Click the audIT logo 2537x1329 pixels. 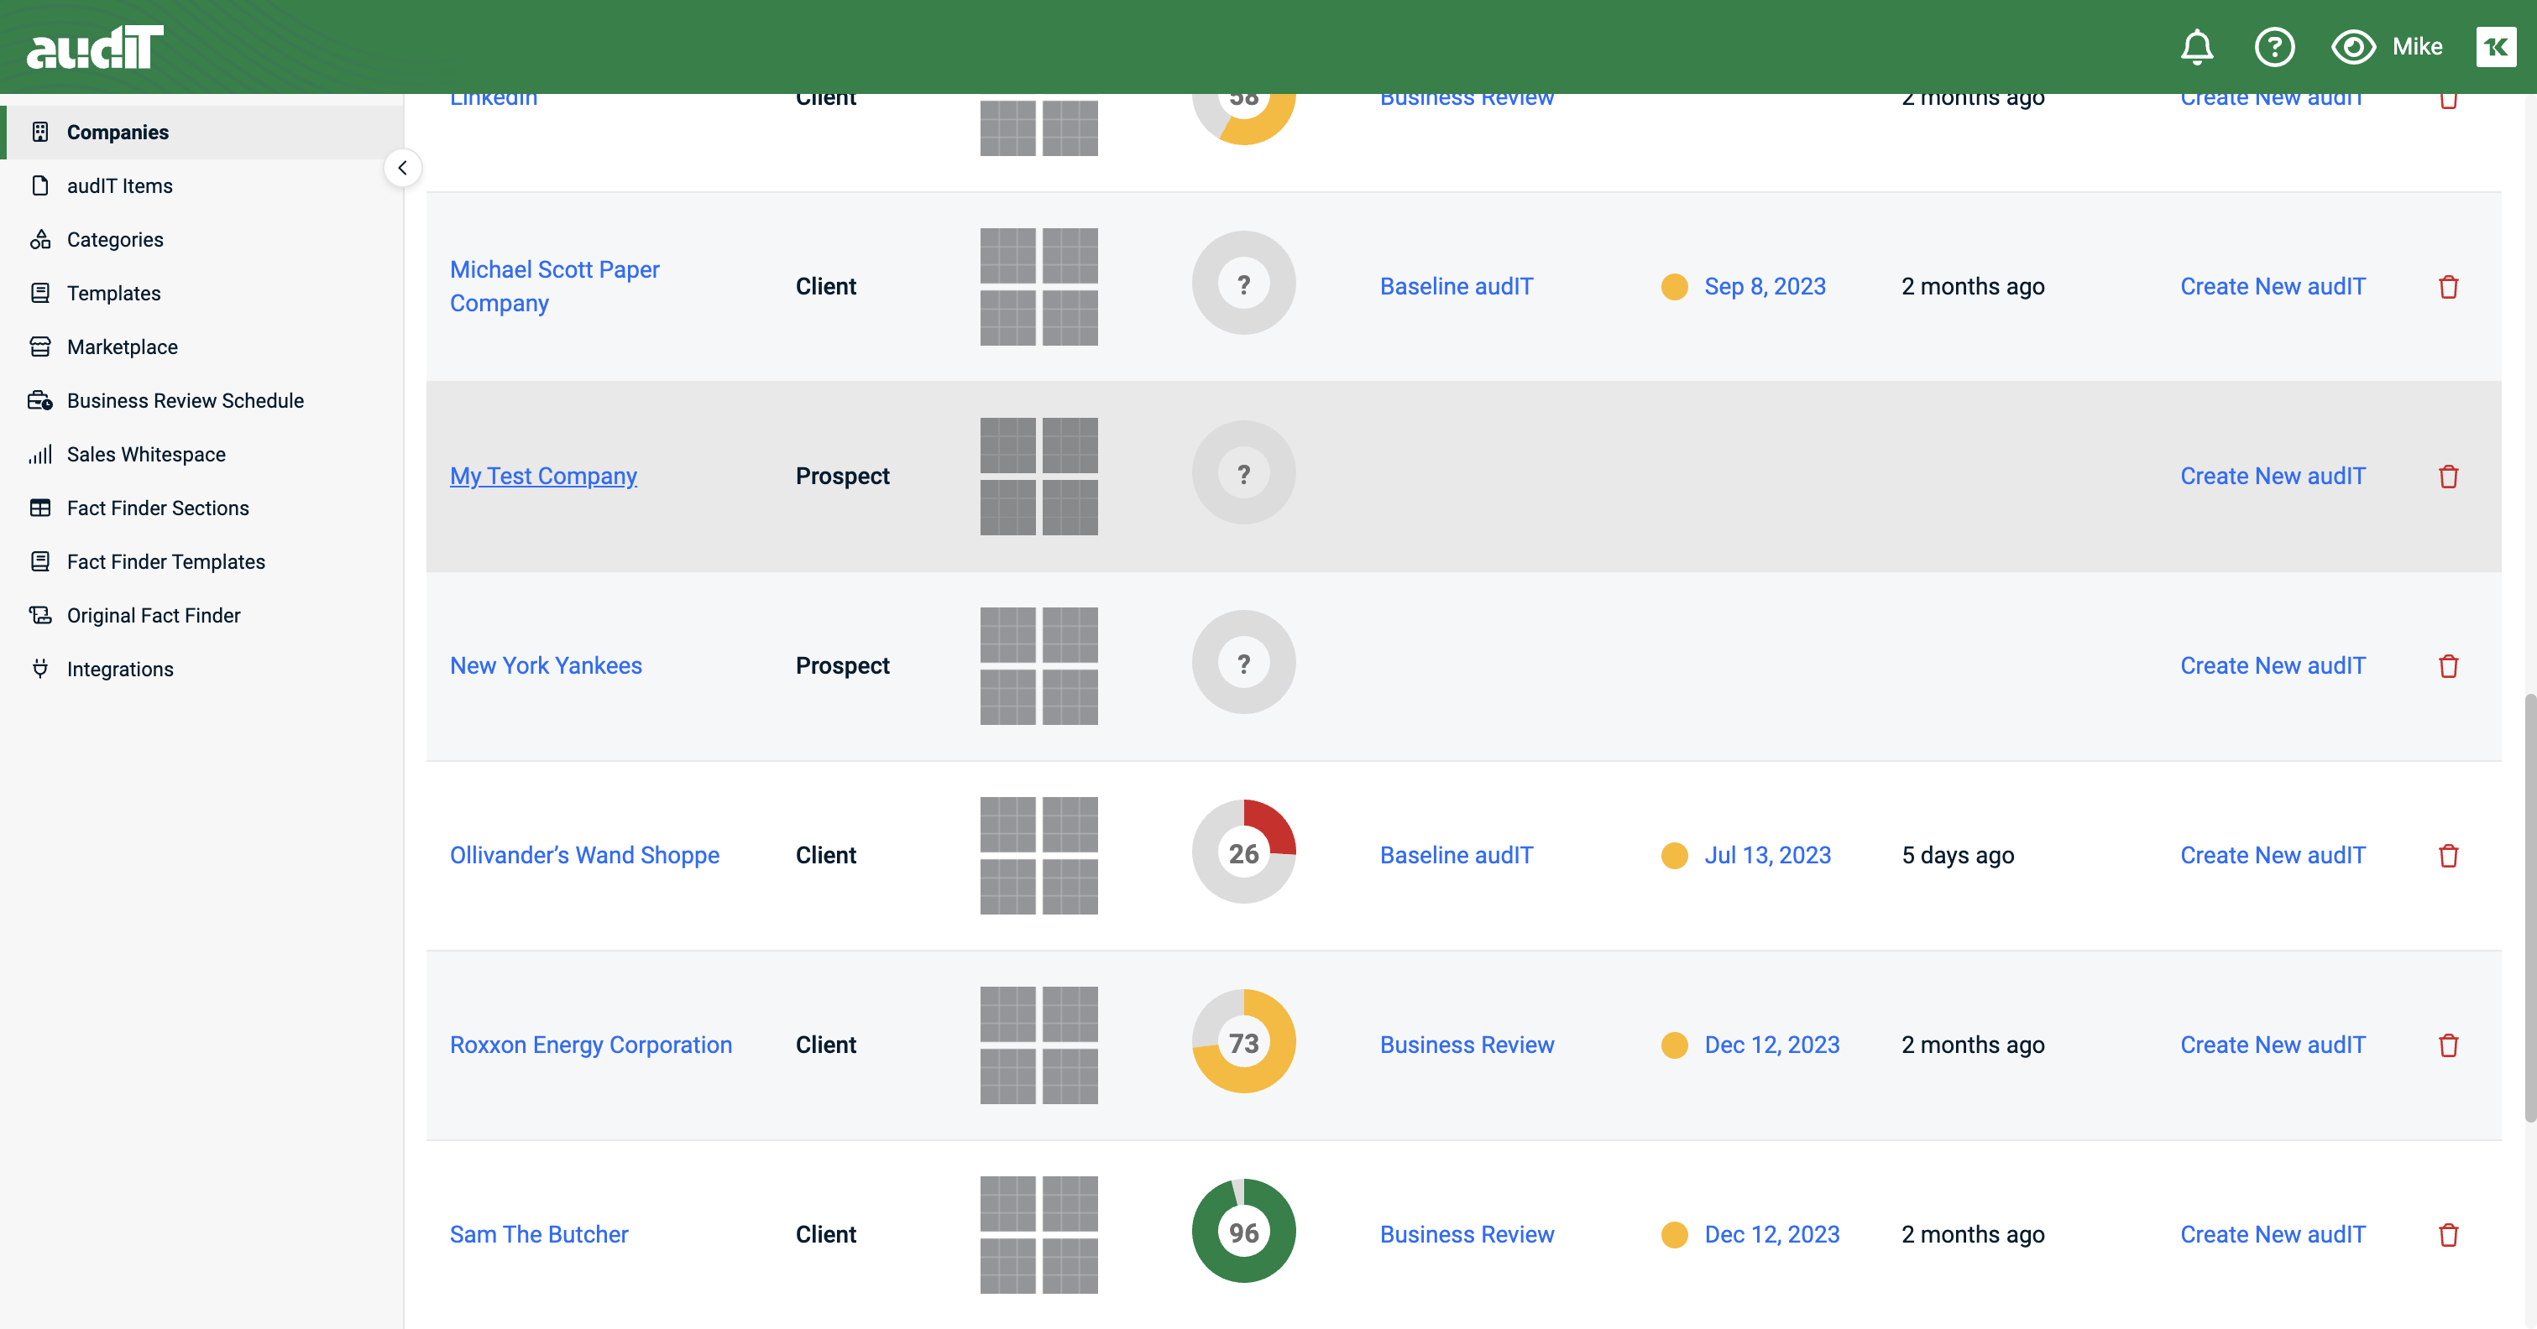click(x=95, y=47)
